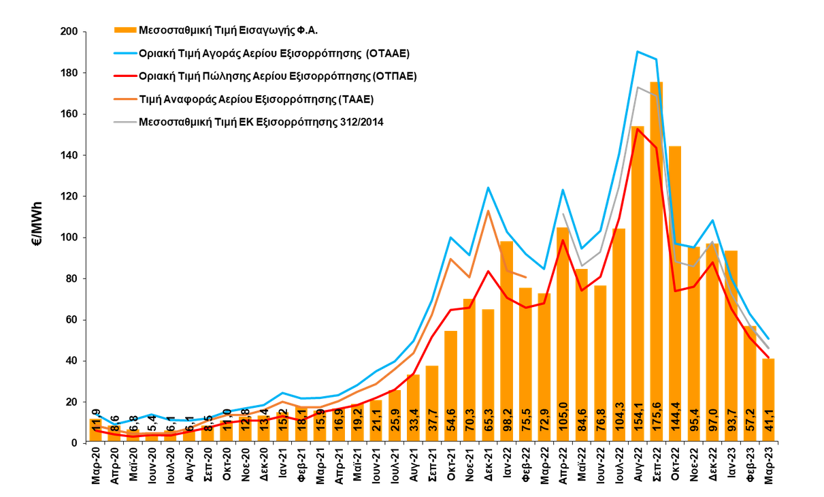Select the 312/2014 grey line legend label
This screenshot has width=824, height=497.
261,123
